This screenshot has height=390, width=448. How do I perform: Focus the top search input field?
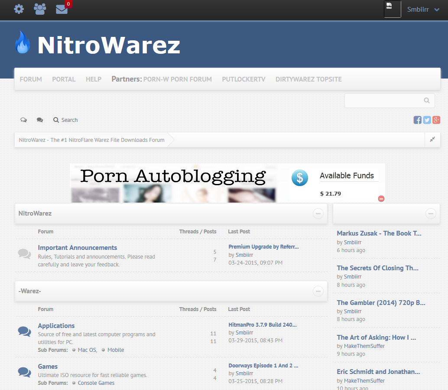click(390, 101)
